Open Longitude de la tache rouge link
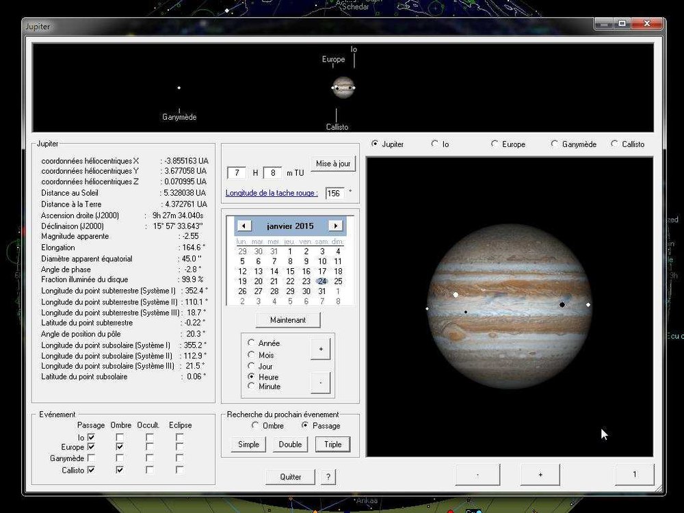Viewport: 684px width, 513px height. 272,193
